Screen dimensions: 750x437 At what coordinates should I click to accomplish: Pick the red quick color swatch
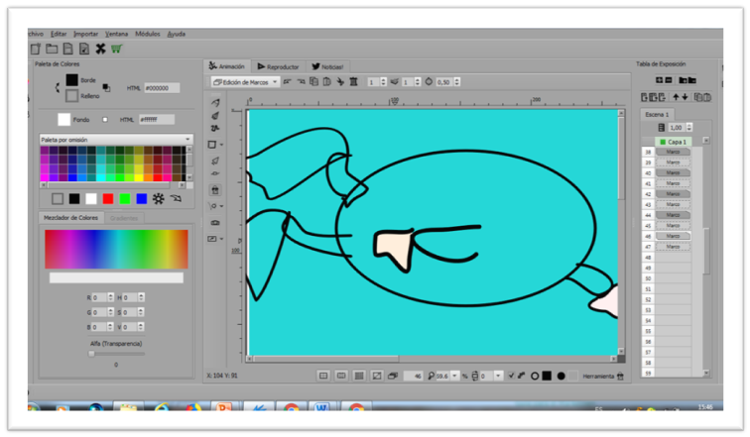tap(108, 198)
